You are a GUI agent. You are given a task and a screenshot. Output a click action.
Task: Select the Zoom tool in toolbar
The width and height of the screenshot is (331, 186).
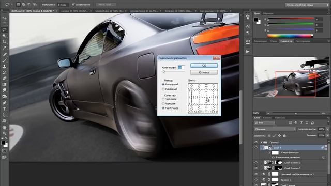[4, 133]
